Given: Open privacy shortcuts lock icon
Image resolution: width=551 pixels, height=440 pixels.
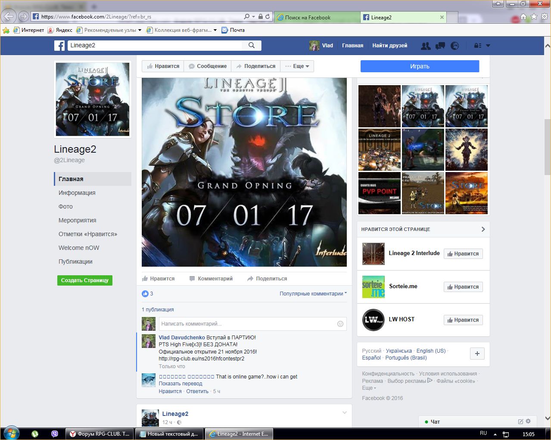Looking at the screenshot, I should 478,46.
